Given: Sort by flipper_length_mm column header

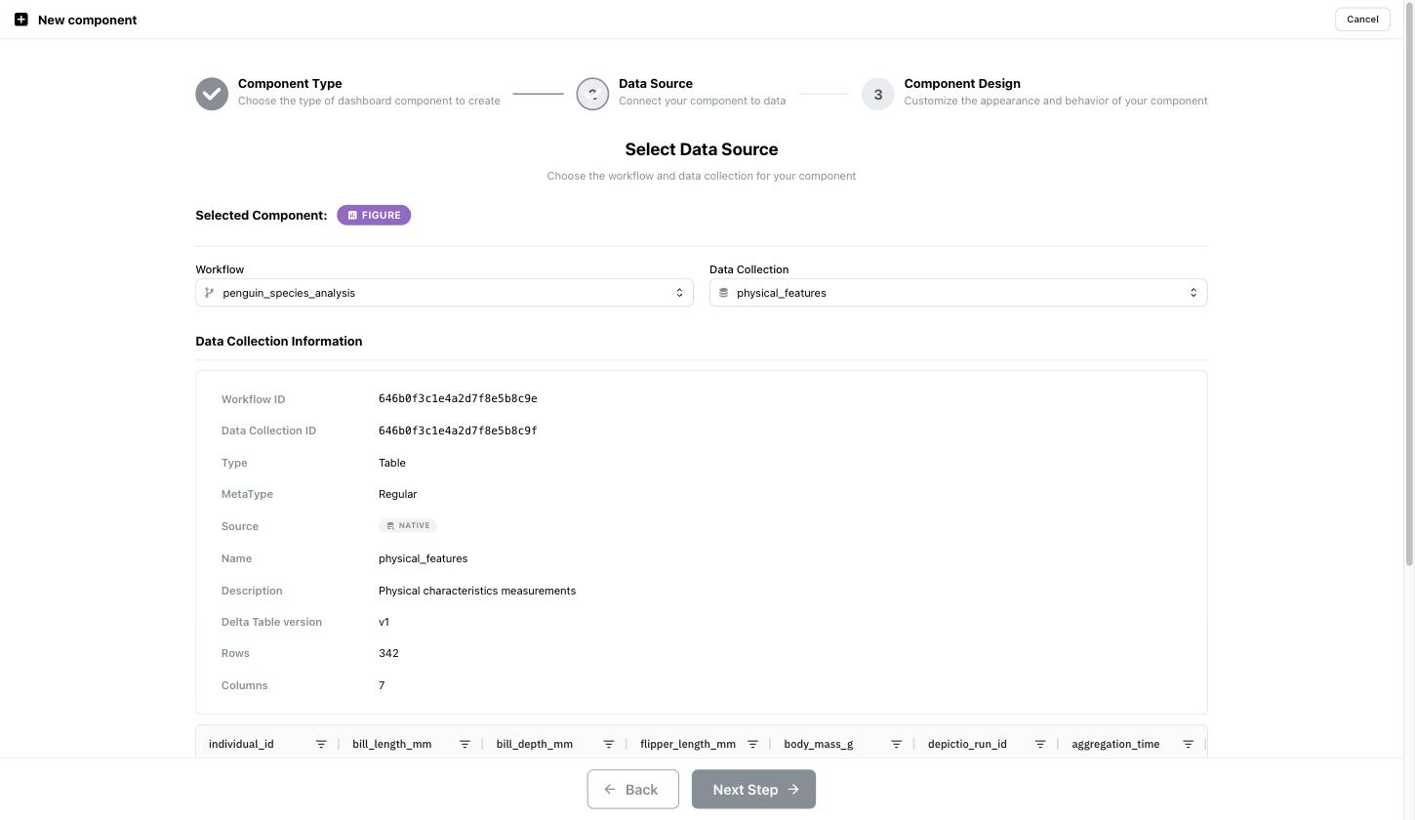Looking at the screenshot, I should tap(688, 744).
